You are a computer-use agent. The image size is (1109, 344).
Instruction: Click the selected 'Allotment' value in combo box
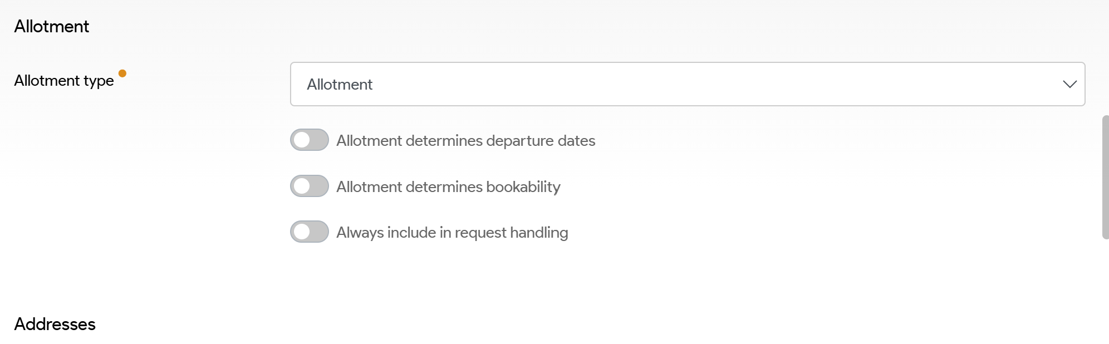[340, 85]
